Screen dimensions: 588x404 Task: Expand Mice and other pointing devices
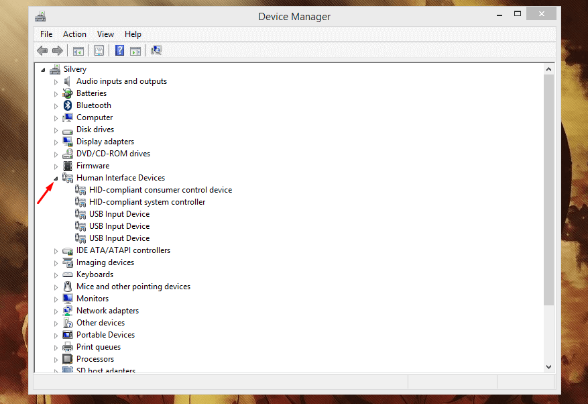[56, 287]
